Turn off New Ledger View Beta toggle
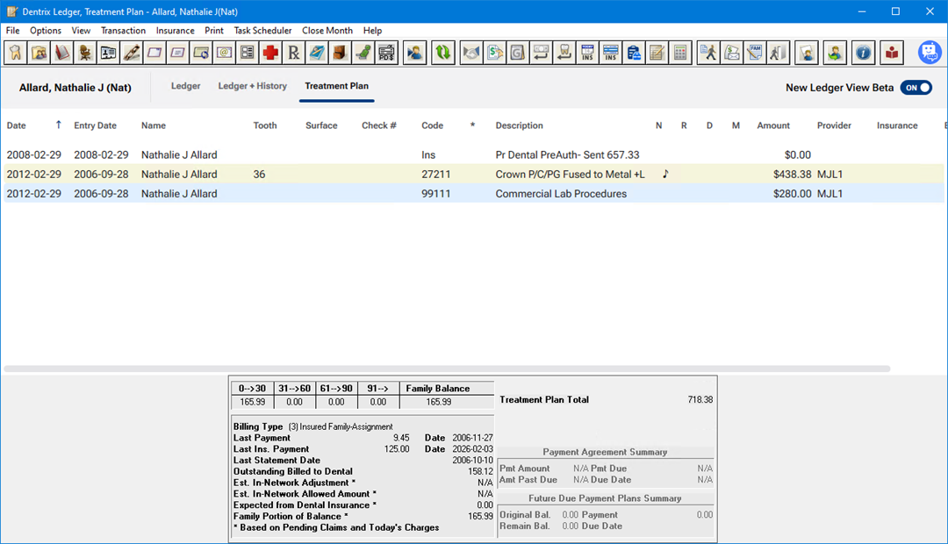948x544 pixels. click(x=916, y=88)
